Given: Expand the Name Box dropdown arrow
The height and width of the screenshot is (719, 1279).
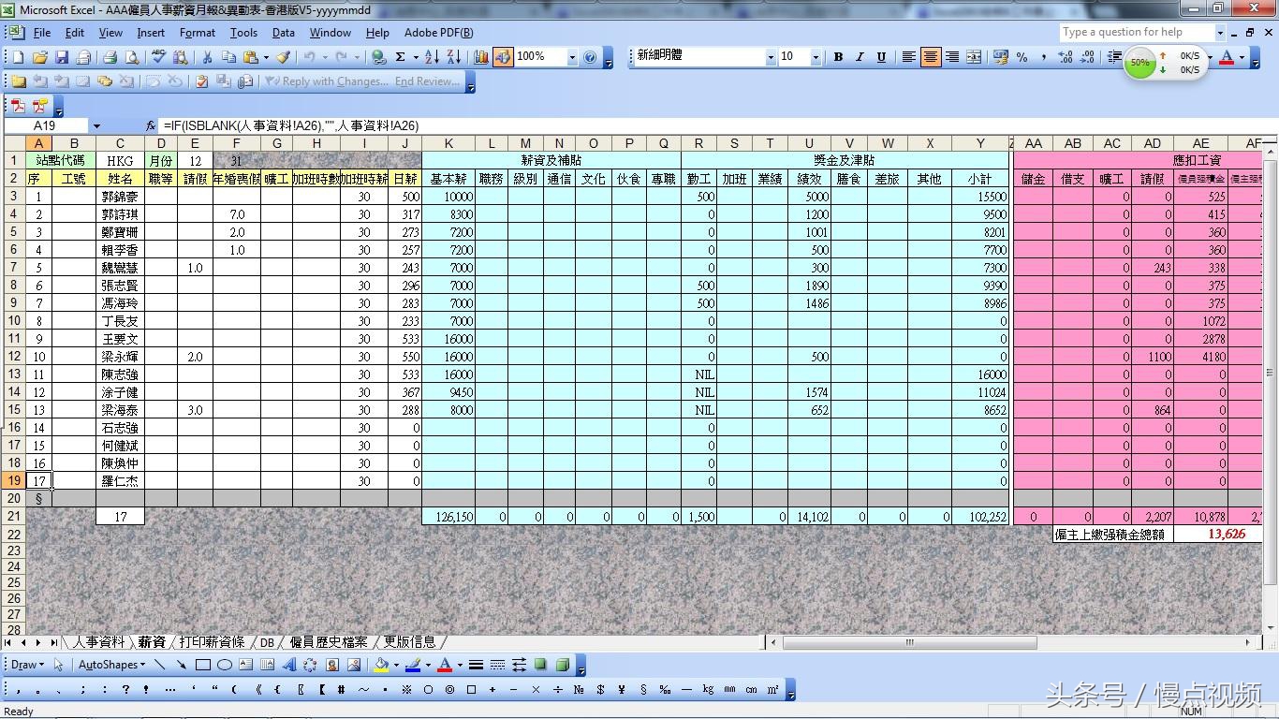Looking at the screenshot, I should pyautogui.click(x=96, y=125).
